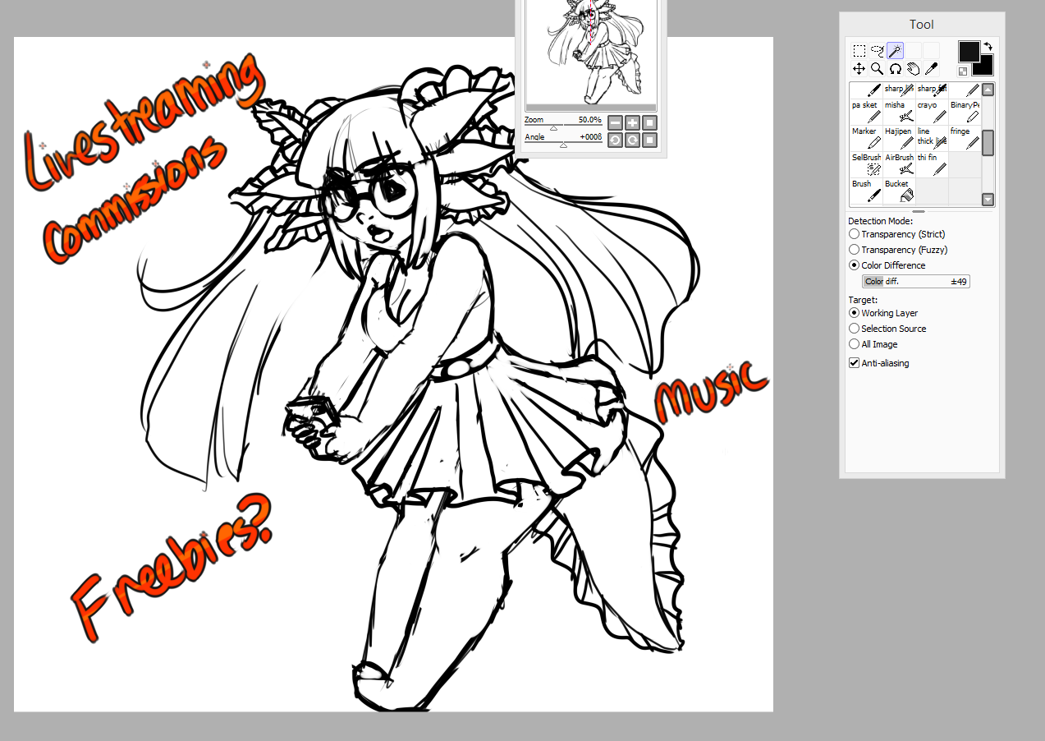Click the tool list scroll down arrow
The height and width of the screenshot is (741, 1045).
coord(988,199)
